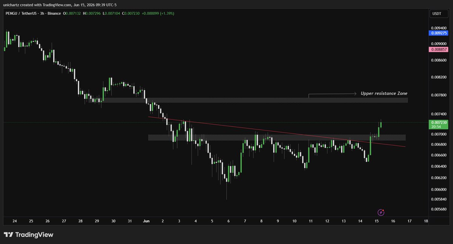Screen dimensions: 453x244
Task: Select the red descending trendline
Action: [277, 131]
